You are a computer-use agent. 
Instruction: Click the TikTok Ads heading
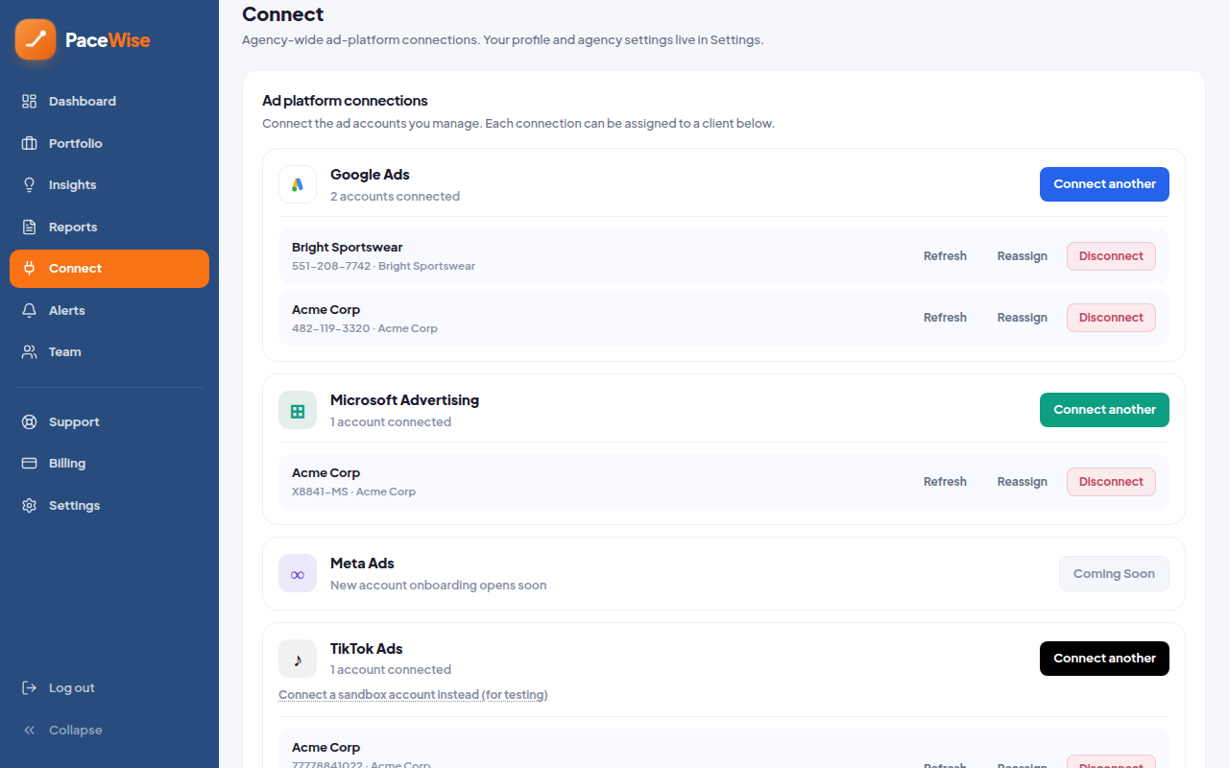[366, 649]
